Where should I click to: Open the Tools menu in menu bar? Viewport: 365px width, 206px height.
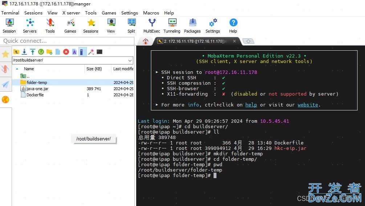pos(90,13)
